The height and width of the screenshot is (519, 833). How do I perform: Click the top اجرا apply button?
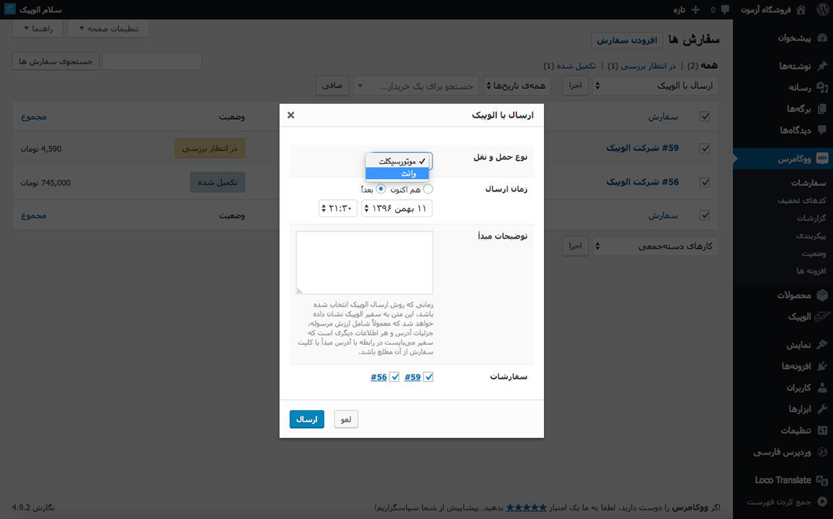[x=575, y=86]
